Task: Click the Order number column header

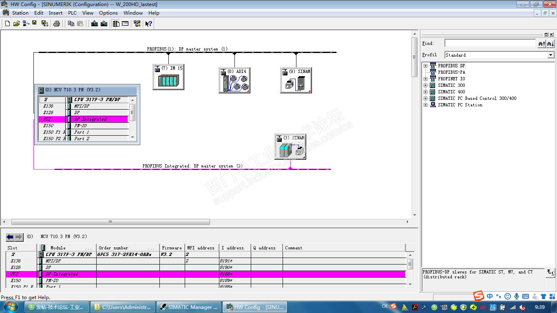Action: click(x=128, y=248)
